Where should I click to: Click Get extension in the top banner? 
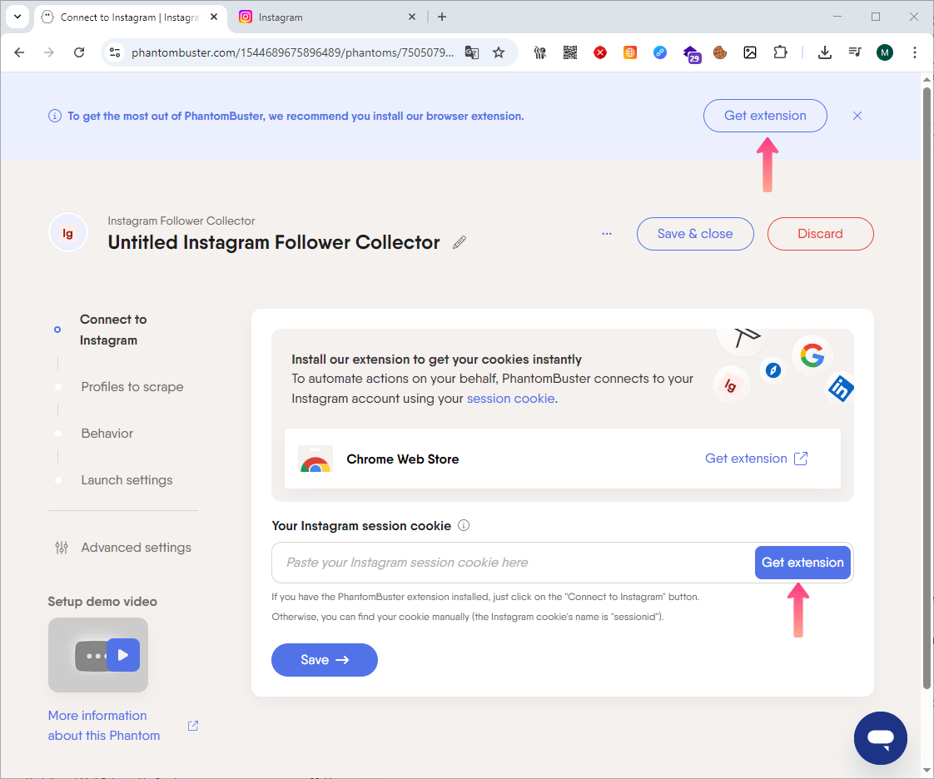click(x=765, y=116)
